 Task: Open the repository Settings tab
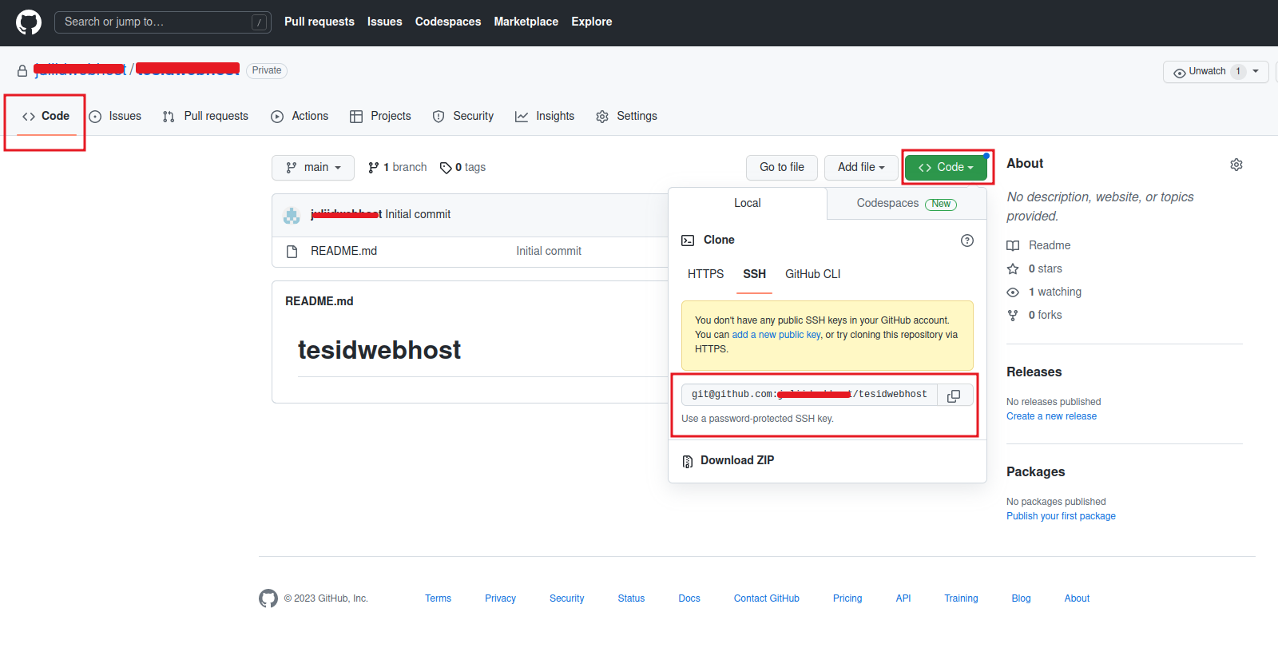point(626,117)
